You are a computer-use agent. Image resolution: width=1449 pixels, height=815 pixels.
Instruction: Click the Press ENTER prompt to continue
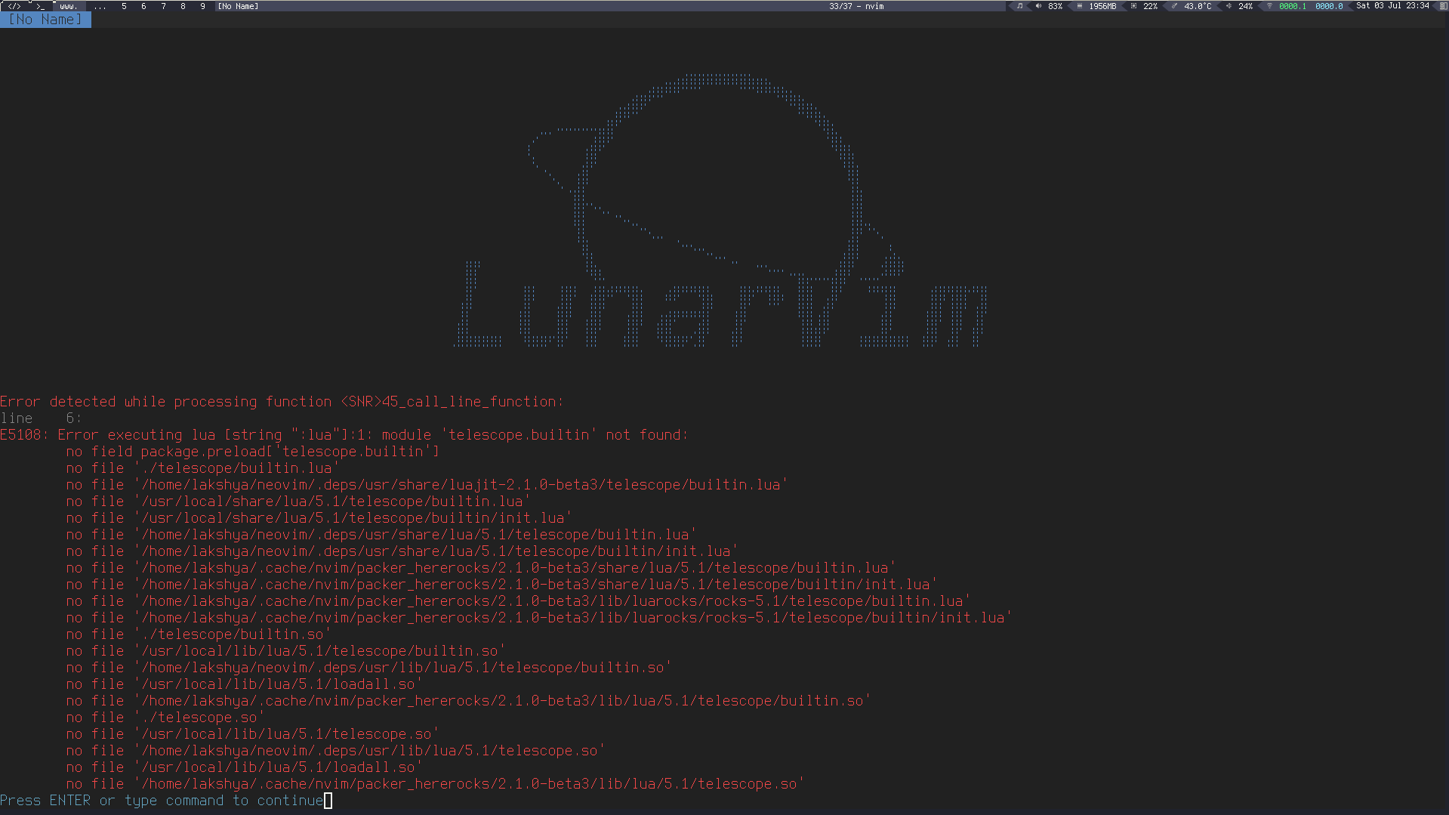point(162,800)
